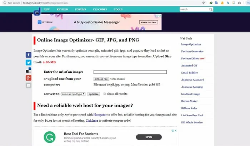
Task: Click the search magnifier icon
Action: 211,9
